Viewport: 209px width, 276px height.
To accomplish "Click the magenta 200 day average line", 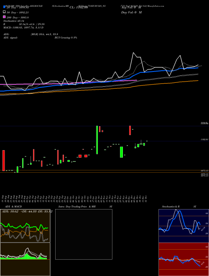I will [x=68, y=82].
